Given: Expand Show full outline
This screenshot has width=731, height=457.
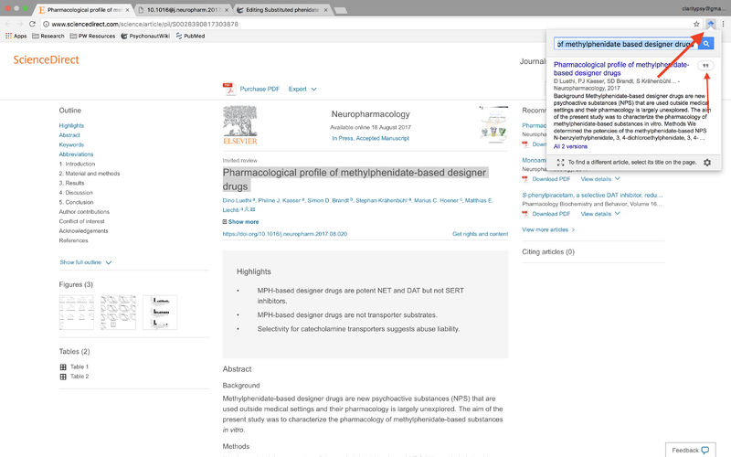Looking at the screenshot, I should [x=86, y=262].
